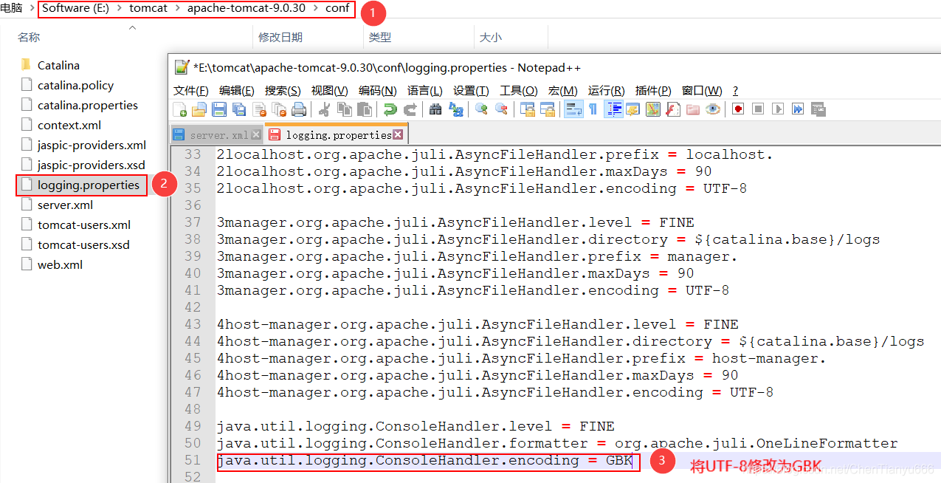This screenshot has width=941, height=483.
Task: Toggle show all characters (¶) icon
Action: click(593, 109)
